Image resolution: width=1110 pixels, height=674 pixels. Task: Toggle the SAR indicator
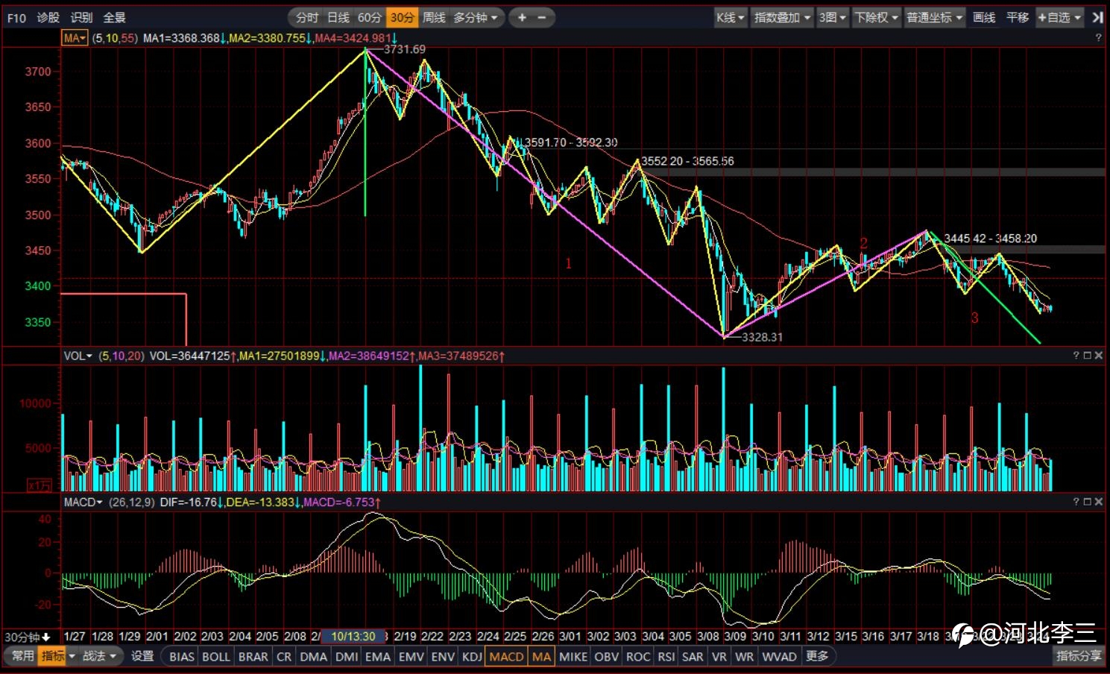693,656
